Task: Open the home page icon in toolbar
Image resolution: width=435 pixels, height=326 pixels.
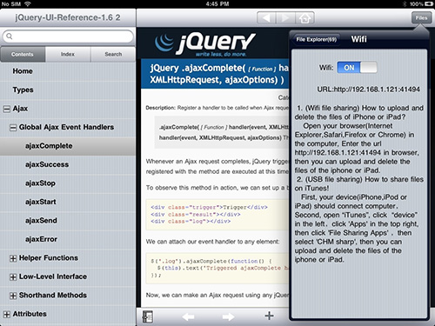Action: [304, 18]
